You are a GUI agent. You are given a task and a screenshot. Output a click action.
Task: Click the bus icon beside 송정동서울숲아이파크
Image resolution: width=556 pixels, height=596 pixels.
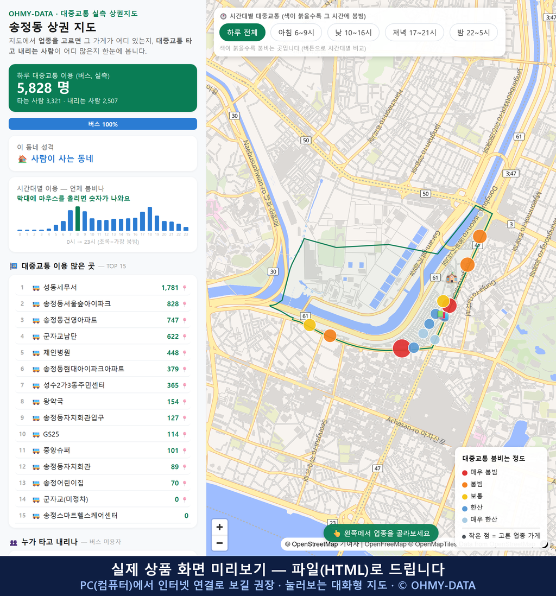[36, 304]
